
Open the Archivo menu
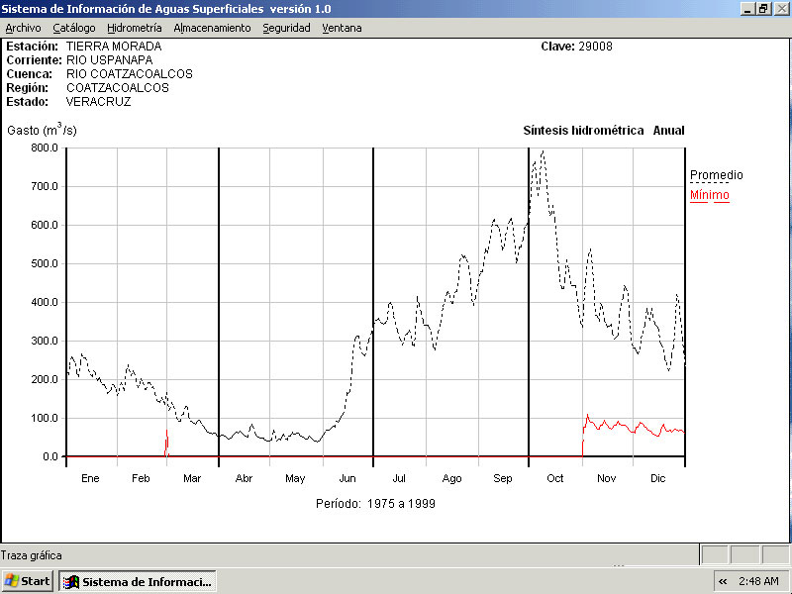tap(23, 28)
